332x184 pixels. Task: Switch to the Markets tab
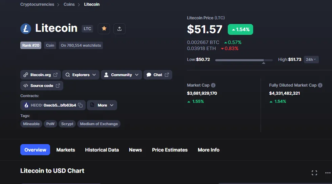pyautogui.click(x=66, y=150)
